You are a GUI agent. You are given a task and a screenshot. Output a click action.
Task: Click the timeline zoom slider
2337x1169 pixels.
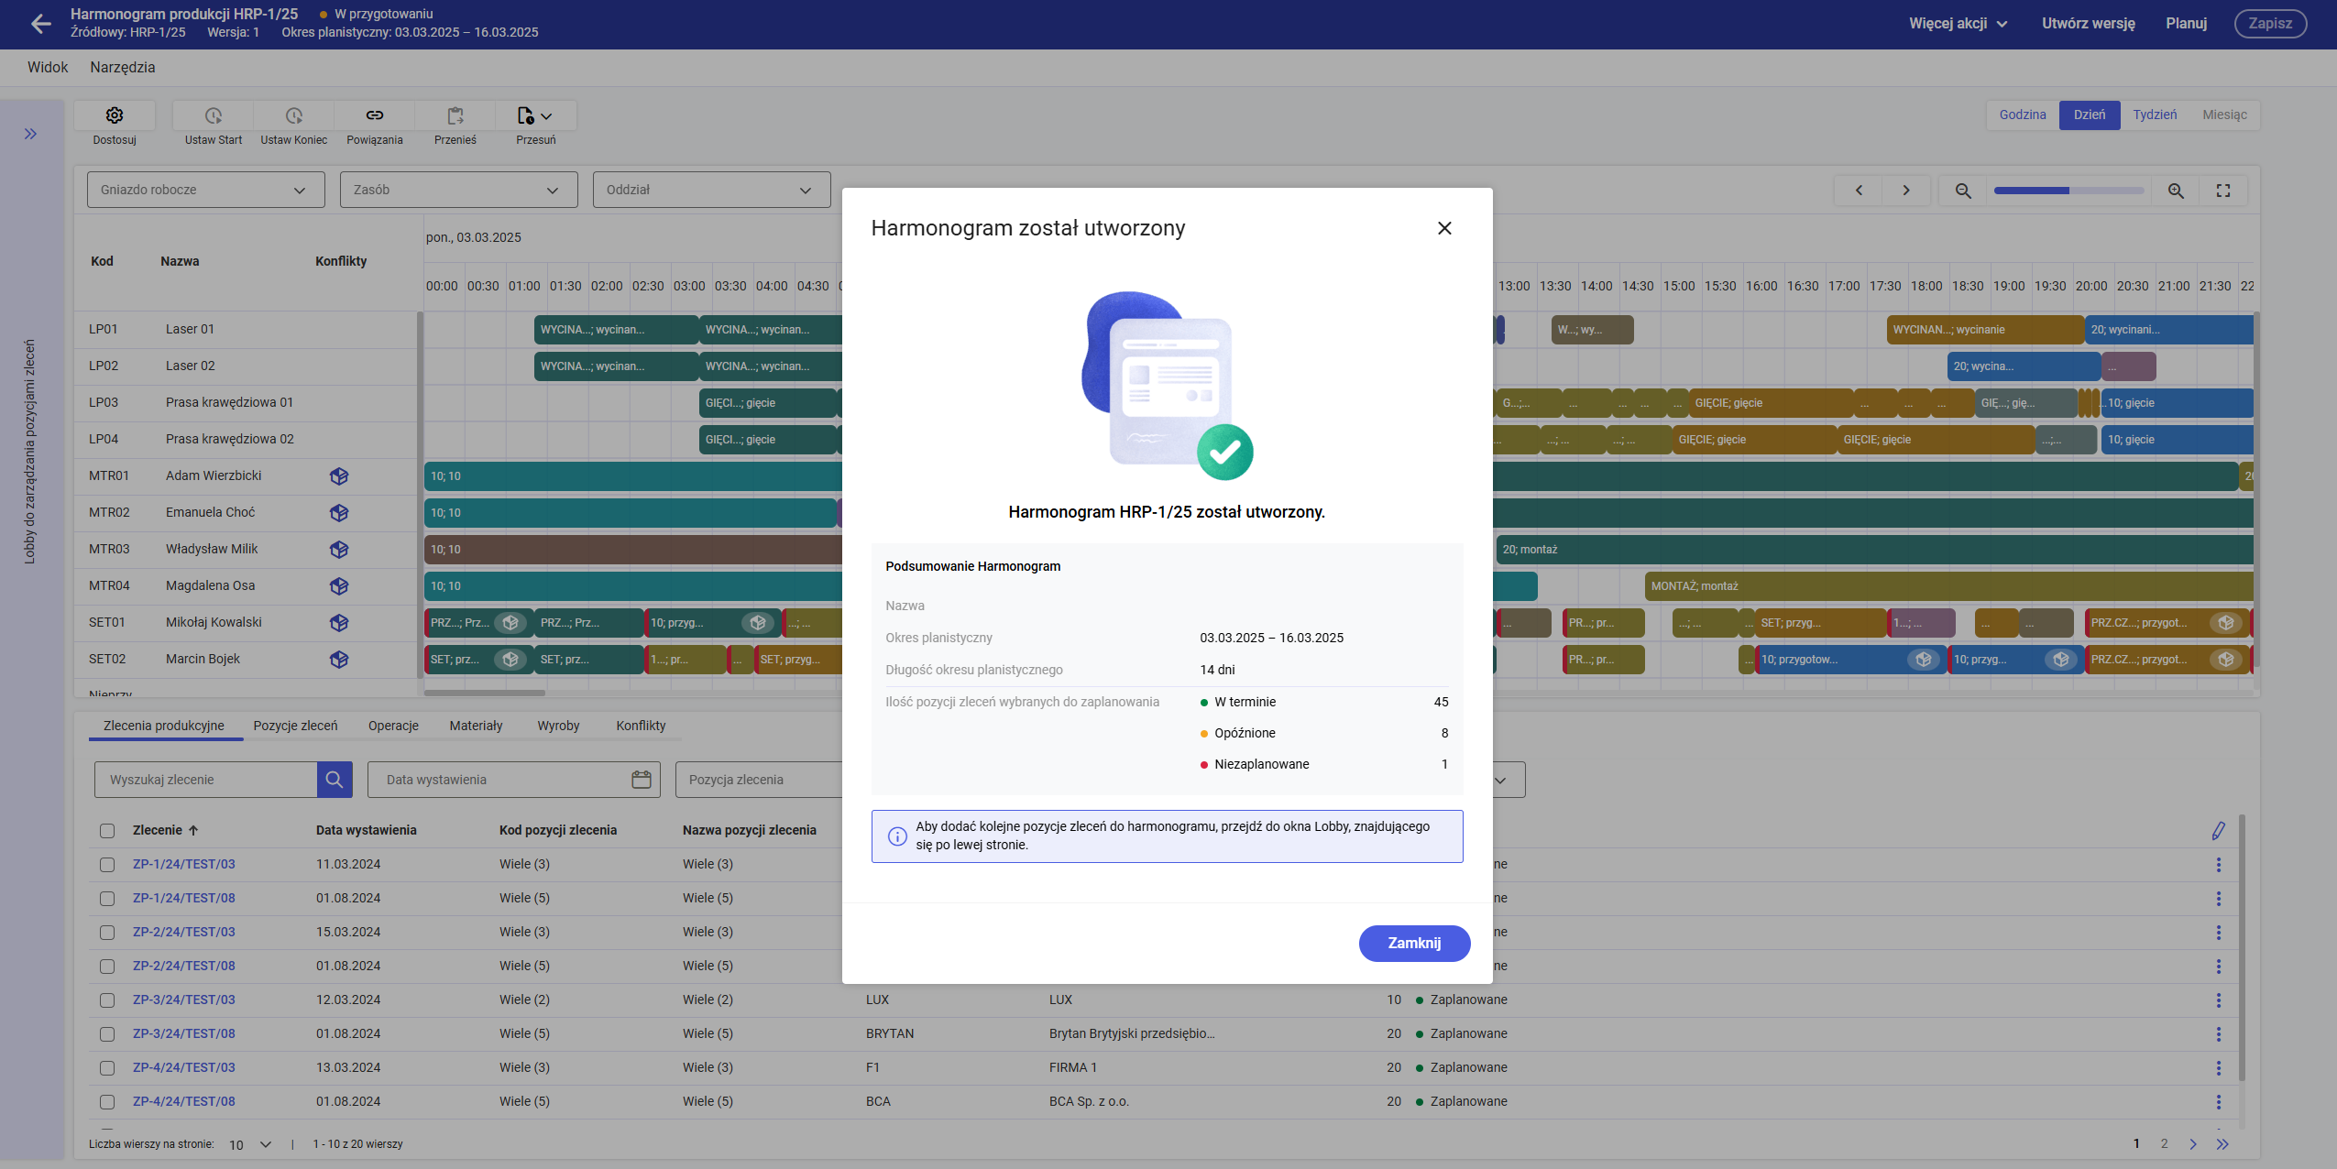pyautogui.click(x=2068, y=191)
